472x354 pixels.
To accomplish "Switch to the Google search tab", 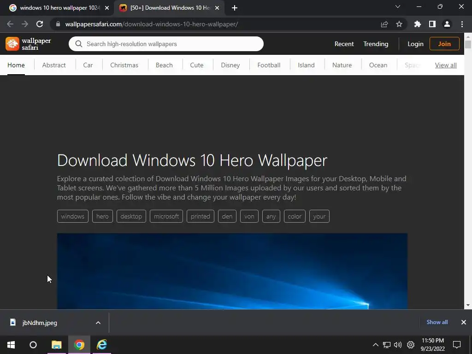I will coord(59,8).
